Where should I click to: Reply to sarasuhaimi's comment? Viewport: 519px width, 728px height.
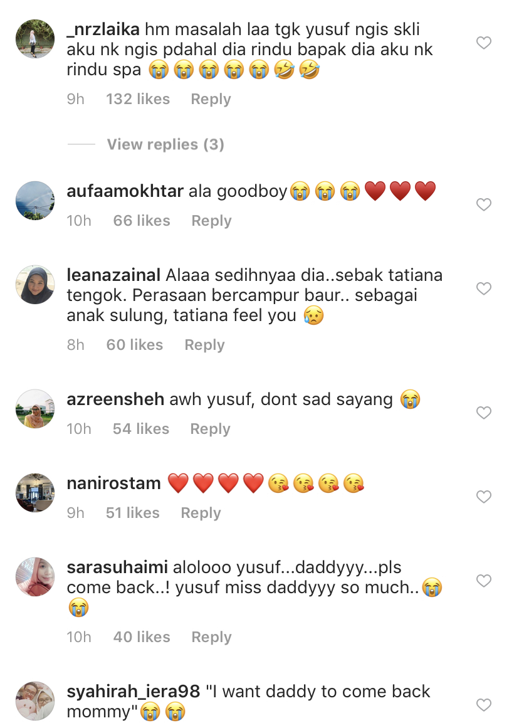[211, 637]
